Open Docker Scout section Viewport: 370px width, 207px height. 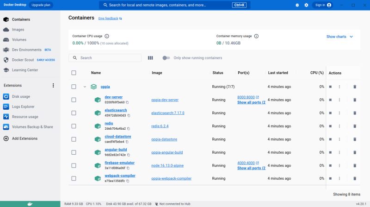click(30, 60)
